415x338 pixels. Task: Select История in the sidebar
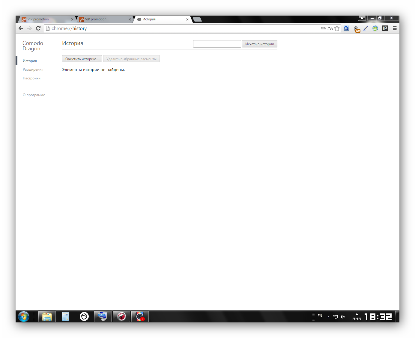click(30, 61)
